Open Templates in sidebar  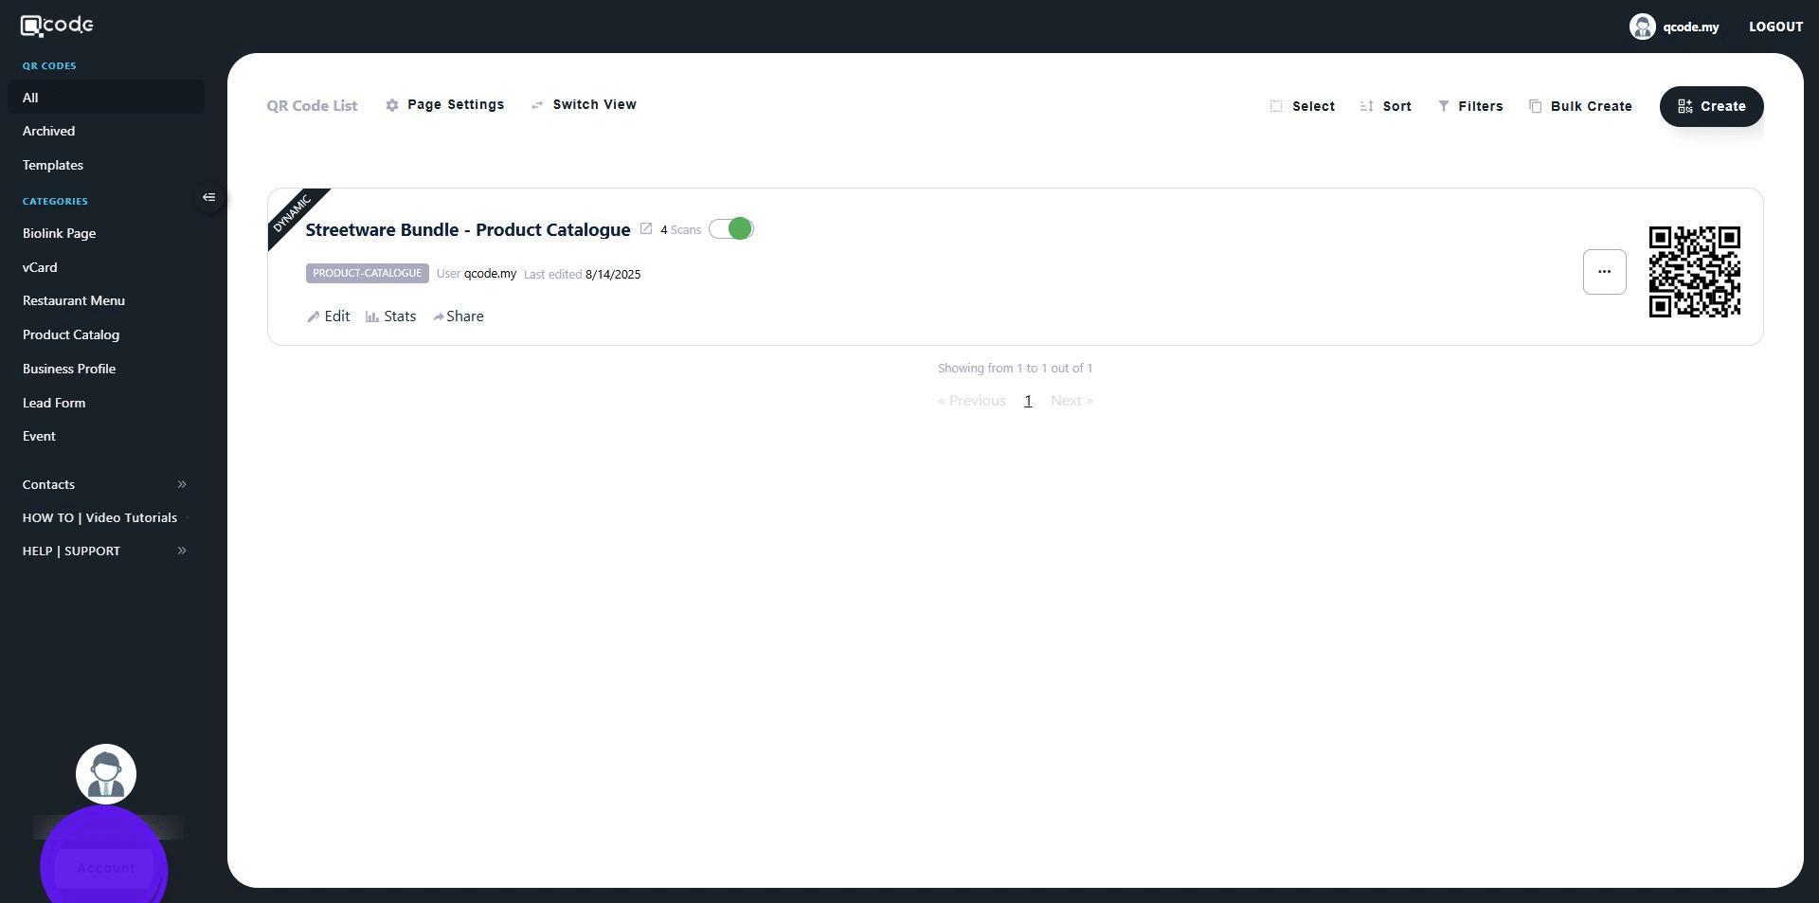tap(53, 166)
